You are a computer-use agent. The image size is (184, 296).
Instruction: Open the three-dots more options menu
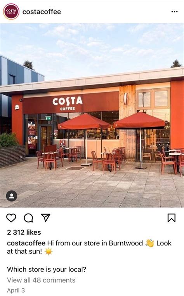tap(174, 12)
